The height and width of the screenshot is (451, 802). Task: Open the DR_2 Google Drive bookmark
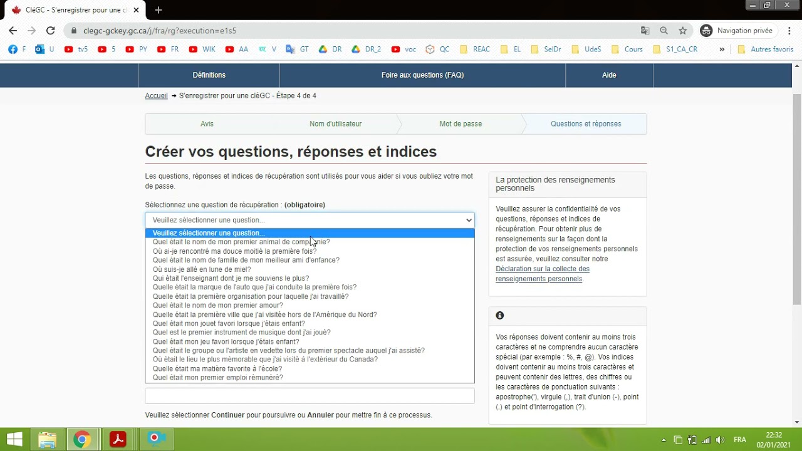pyautogui.click(x=367, y=49)
